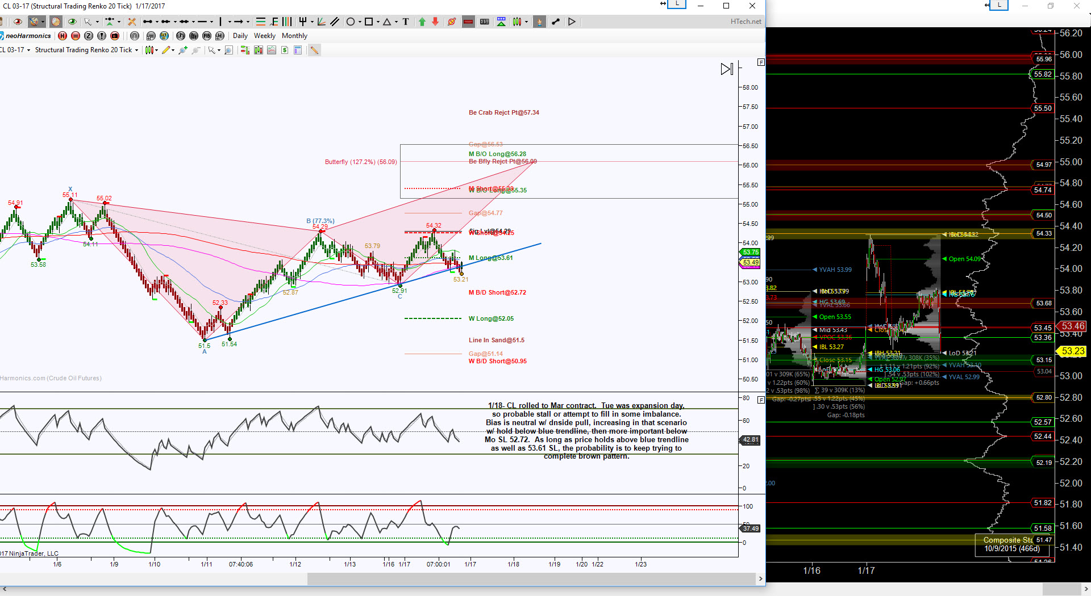Toggle the green eye visibility icon
Viewport: 1091px width, 596px height.
click(x=72, y=22)
